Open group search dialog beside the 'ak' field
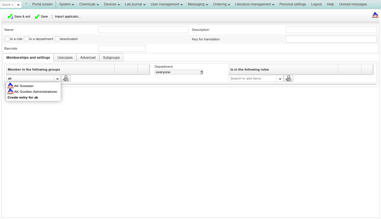 pyautogui.click(x=66, y=78)
